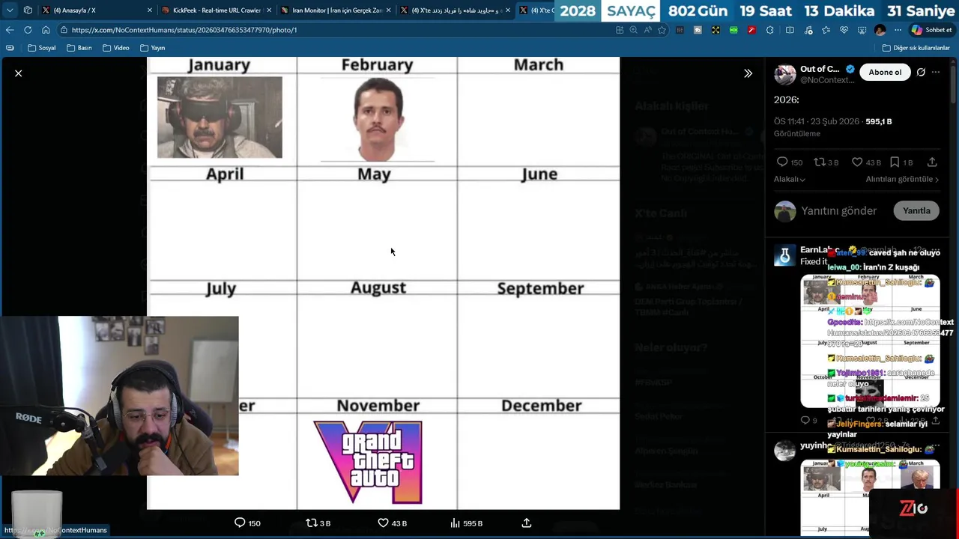959x539 pixels.
Task: Open browser settings and more menu
Action: click(898, 30)
